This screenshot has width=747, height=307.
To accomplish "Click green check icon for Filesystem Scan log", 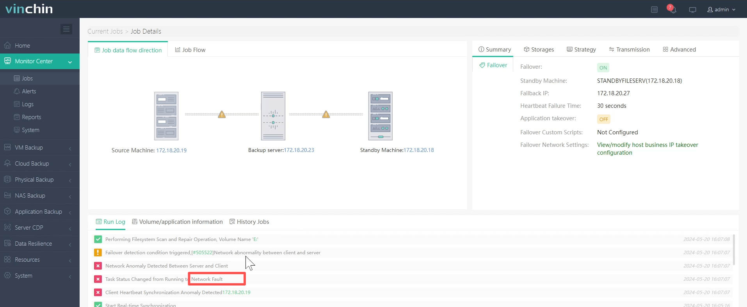I will pos(98,239).
